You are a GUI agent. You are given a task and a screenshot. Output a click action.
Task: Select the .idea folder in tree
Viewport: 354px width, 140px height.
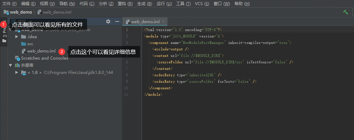(32, 36)
